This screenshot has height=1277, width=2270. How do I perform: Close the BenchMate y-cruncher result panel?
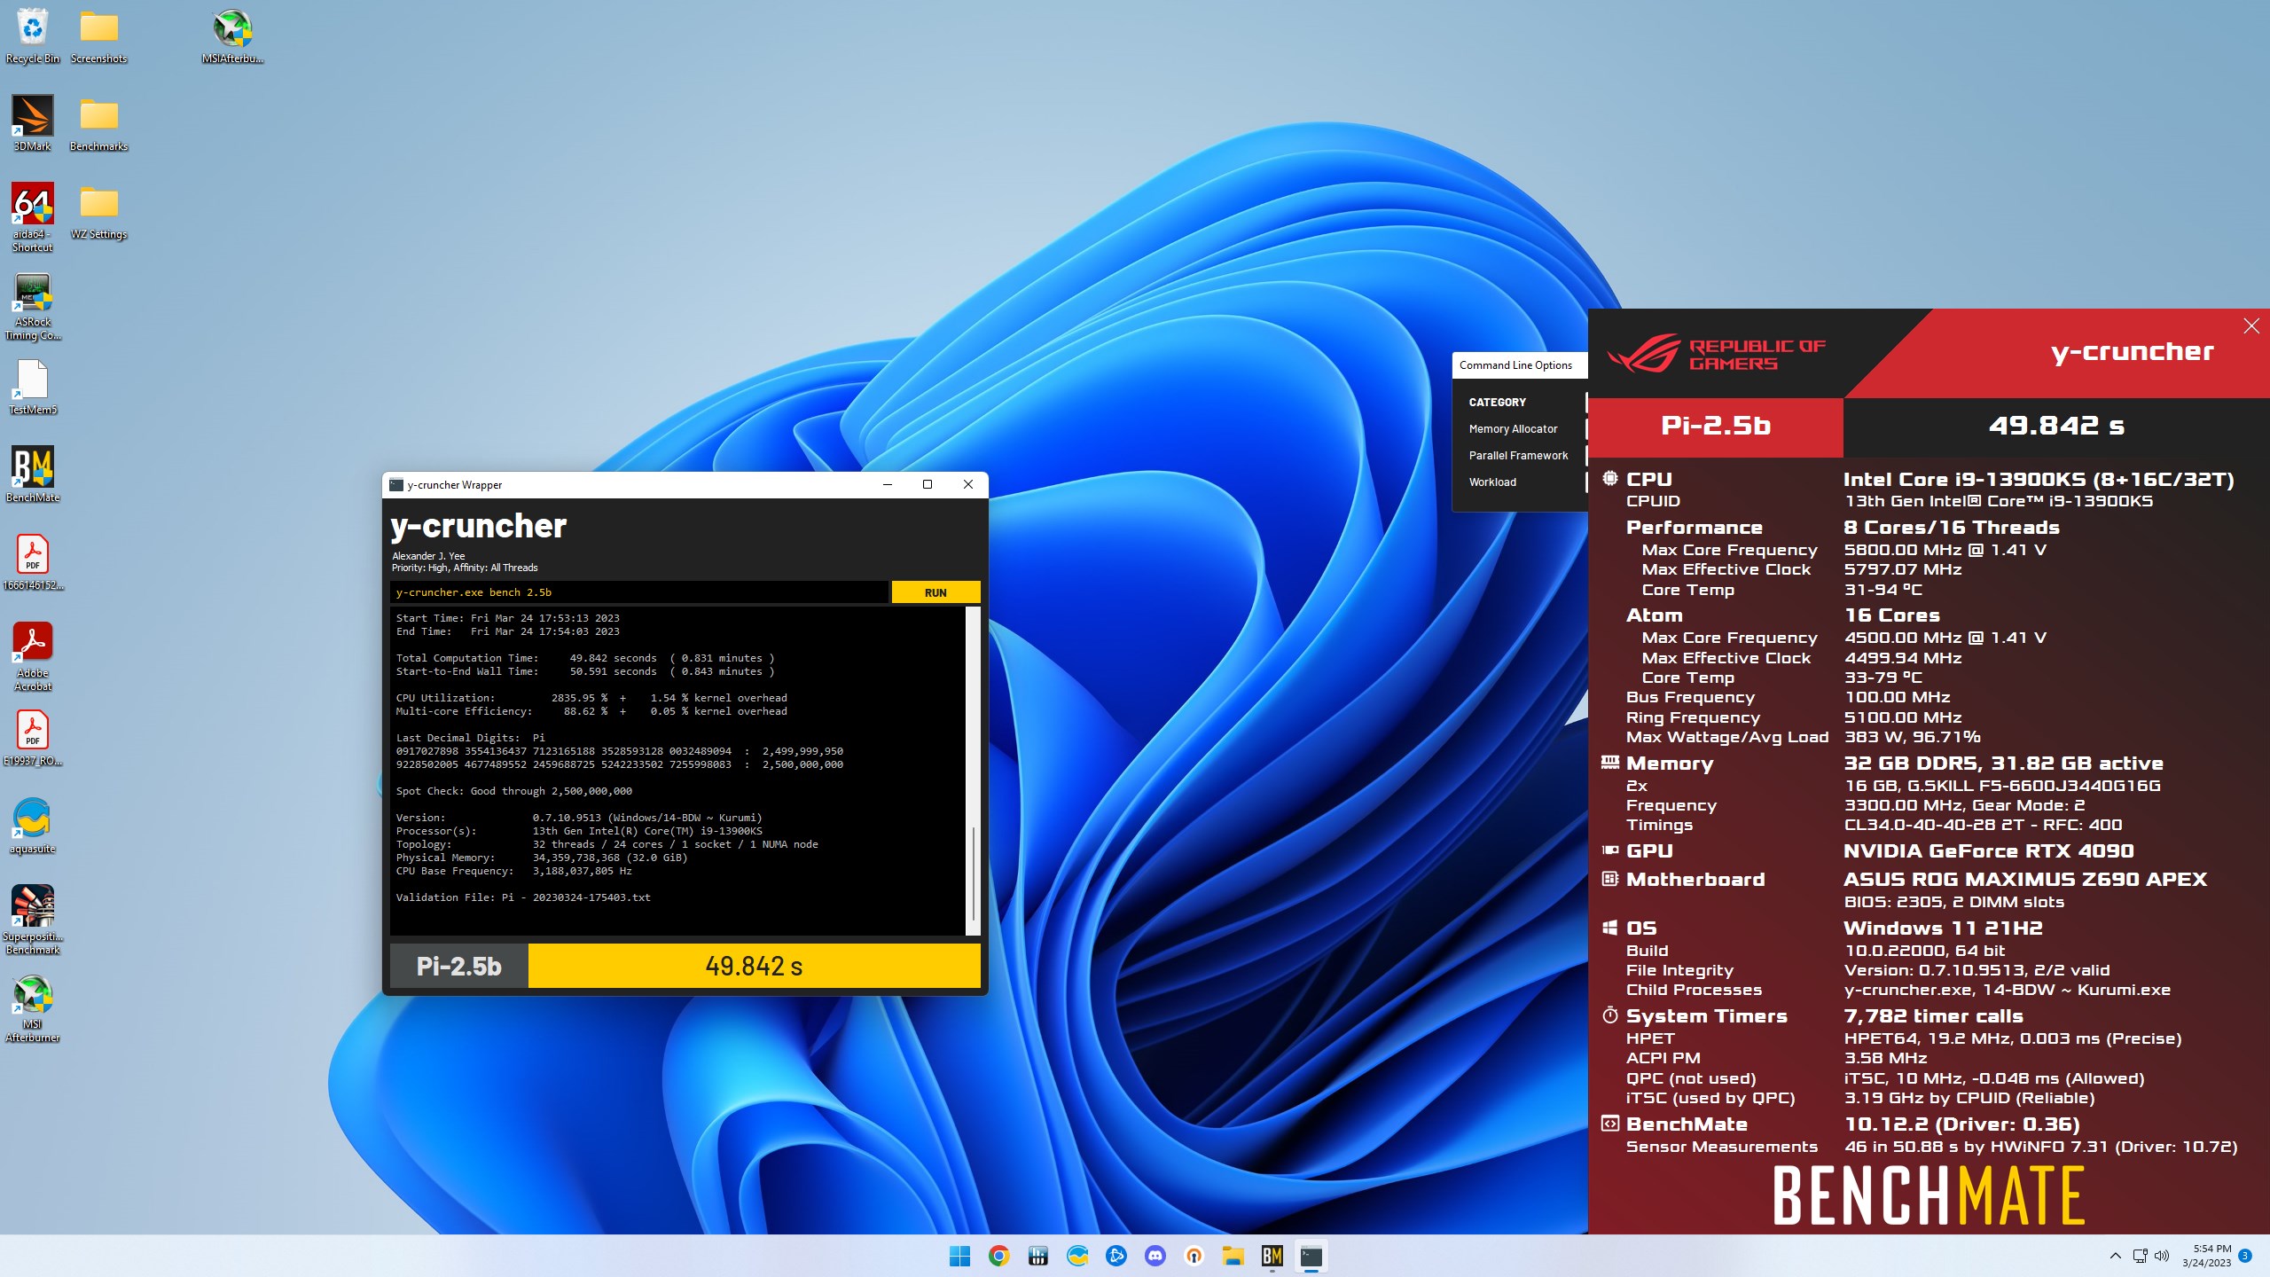tap(2250, 326)
